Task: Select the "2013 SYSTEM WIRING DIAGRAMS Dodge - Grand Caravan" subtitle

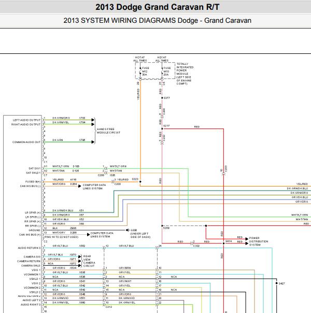Action: tap(157, 20)
